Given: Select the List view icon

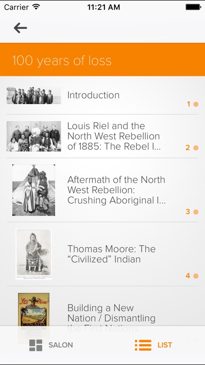Looking at the screenshot, I should (143, 345).
